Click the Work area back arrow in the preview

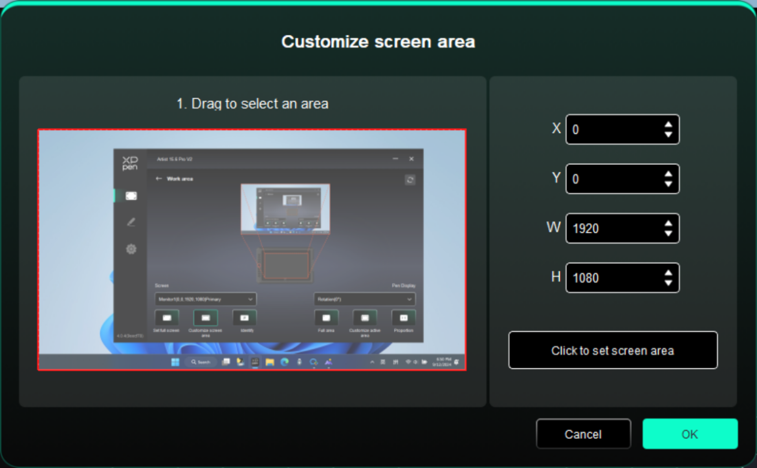[159, 178]
